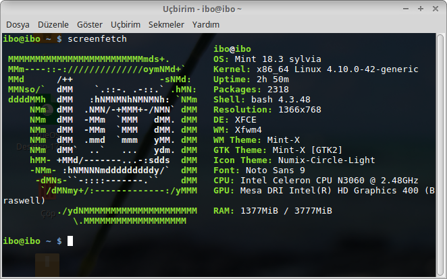Click the 'Packages: 2318' line
Image resolution: width=447 pixels, height=279 pixels.
pos(251,90)
